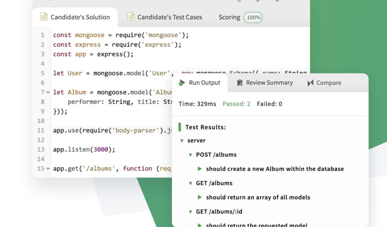Click the Candidate's Solution file icon
The height and width of the screenshot is (227, 387).
tap(44, 17)
